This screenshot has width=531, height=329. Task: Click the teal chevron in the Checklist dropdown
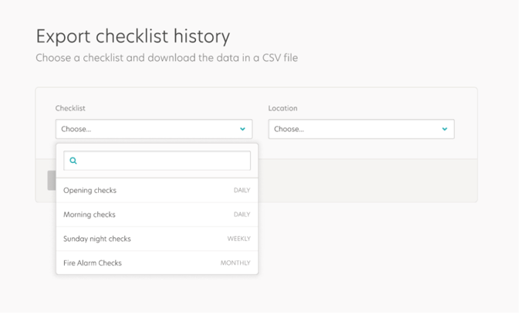(x=242, y=129)
